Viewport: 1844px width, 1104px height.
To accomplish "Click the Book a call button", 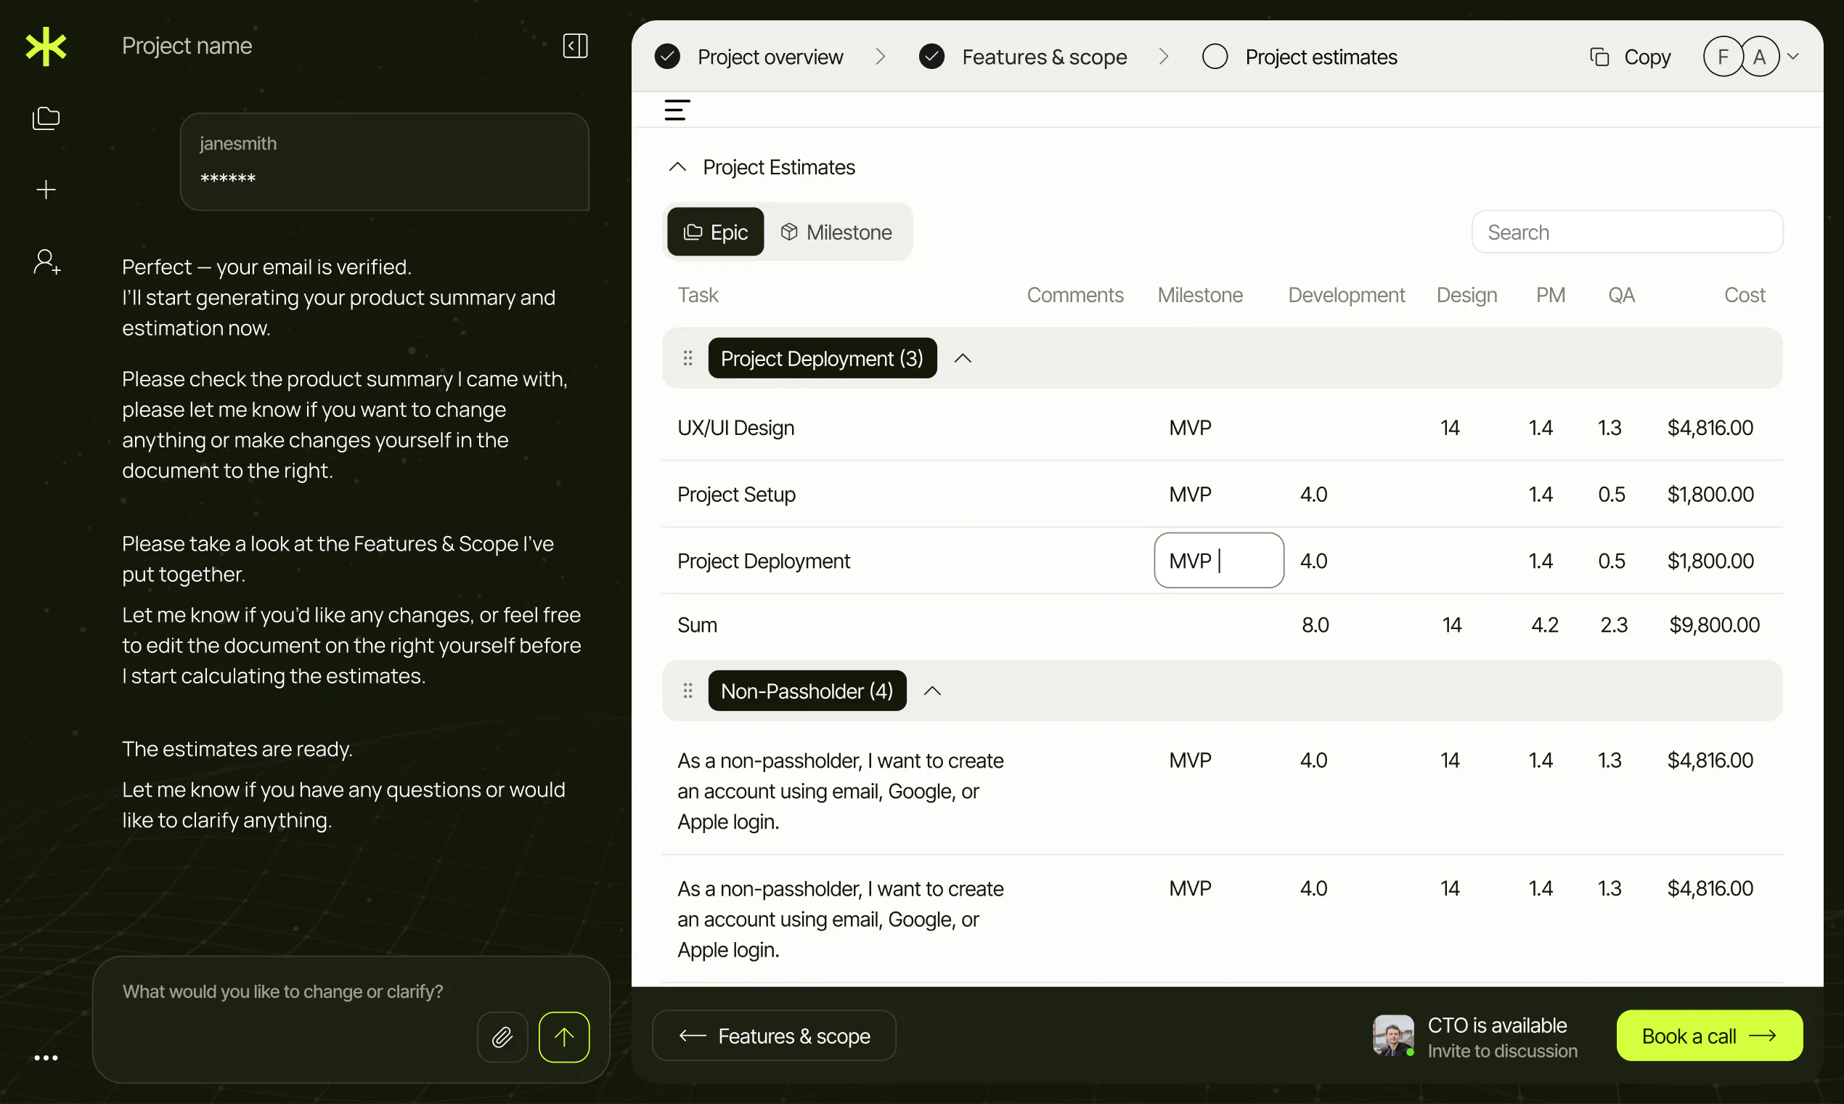I will click(x=1709, y=1036).
